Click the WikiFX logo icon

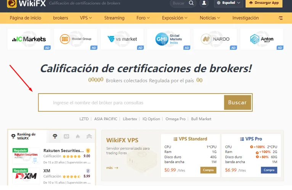coord(11,3)
